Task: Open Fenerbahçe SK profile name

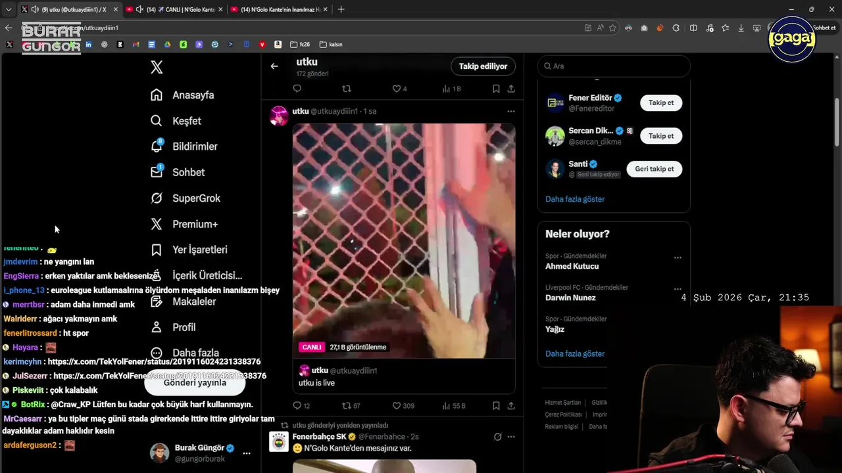Action: [319, 437]
